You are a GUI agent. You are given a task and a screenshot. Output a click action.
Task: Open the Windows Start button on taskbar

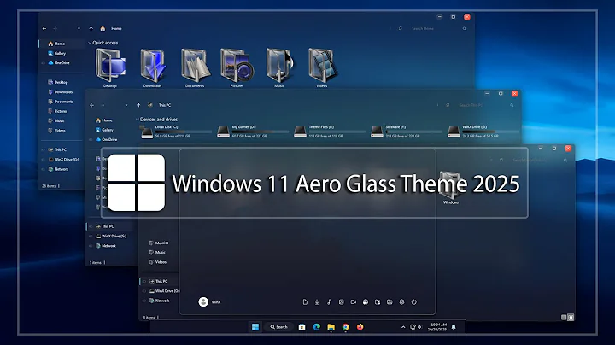coord(255,327)
